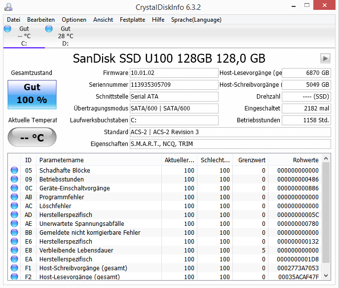Click the Grenzwert value 5 for Lebensdauer

tap(264, 250)
